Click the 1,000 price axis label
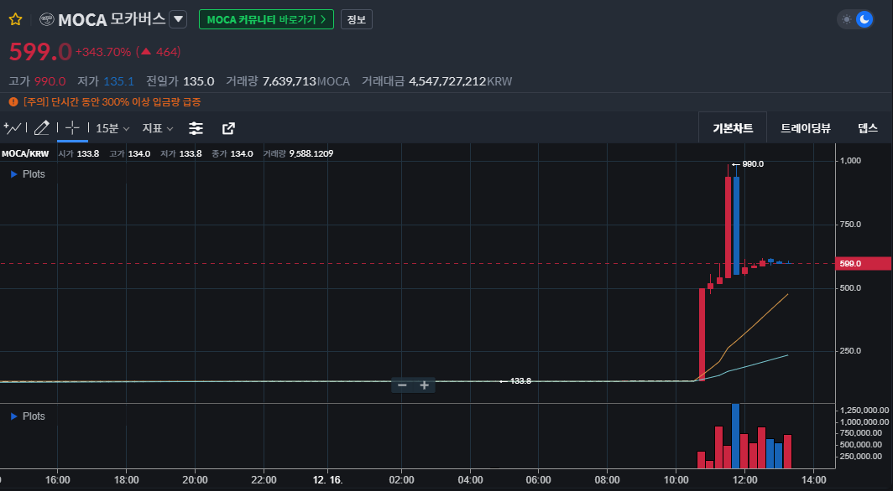The width and height of the screenshot is (893, 491). (850, 161)
